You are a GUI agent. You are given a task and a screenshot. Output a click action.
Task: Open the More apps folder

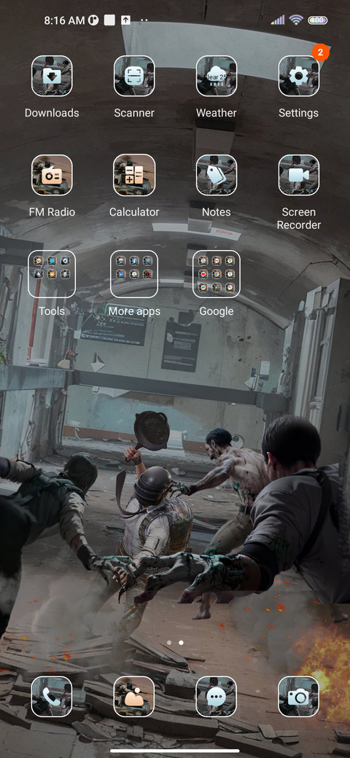[134, 273]
